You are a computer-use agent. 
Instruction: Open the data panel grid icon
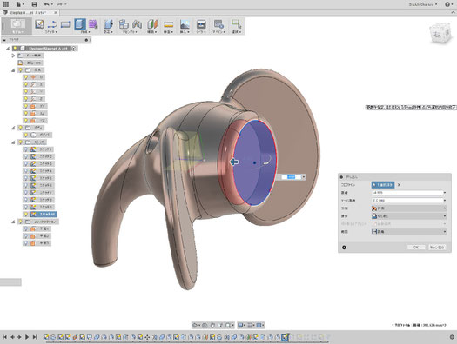(5, 4)
